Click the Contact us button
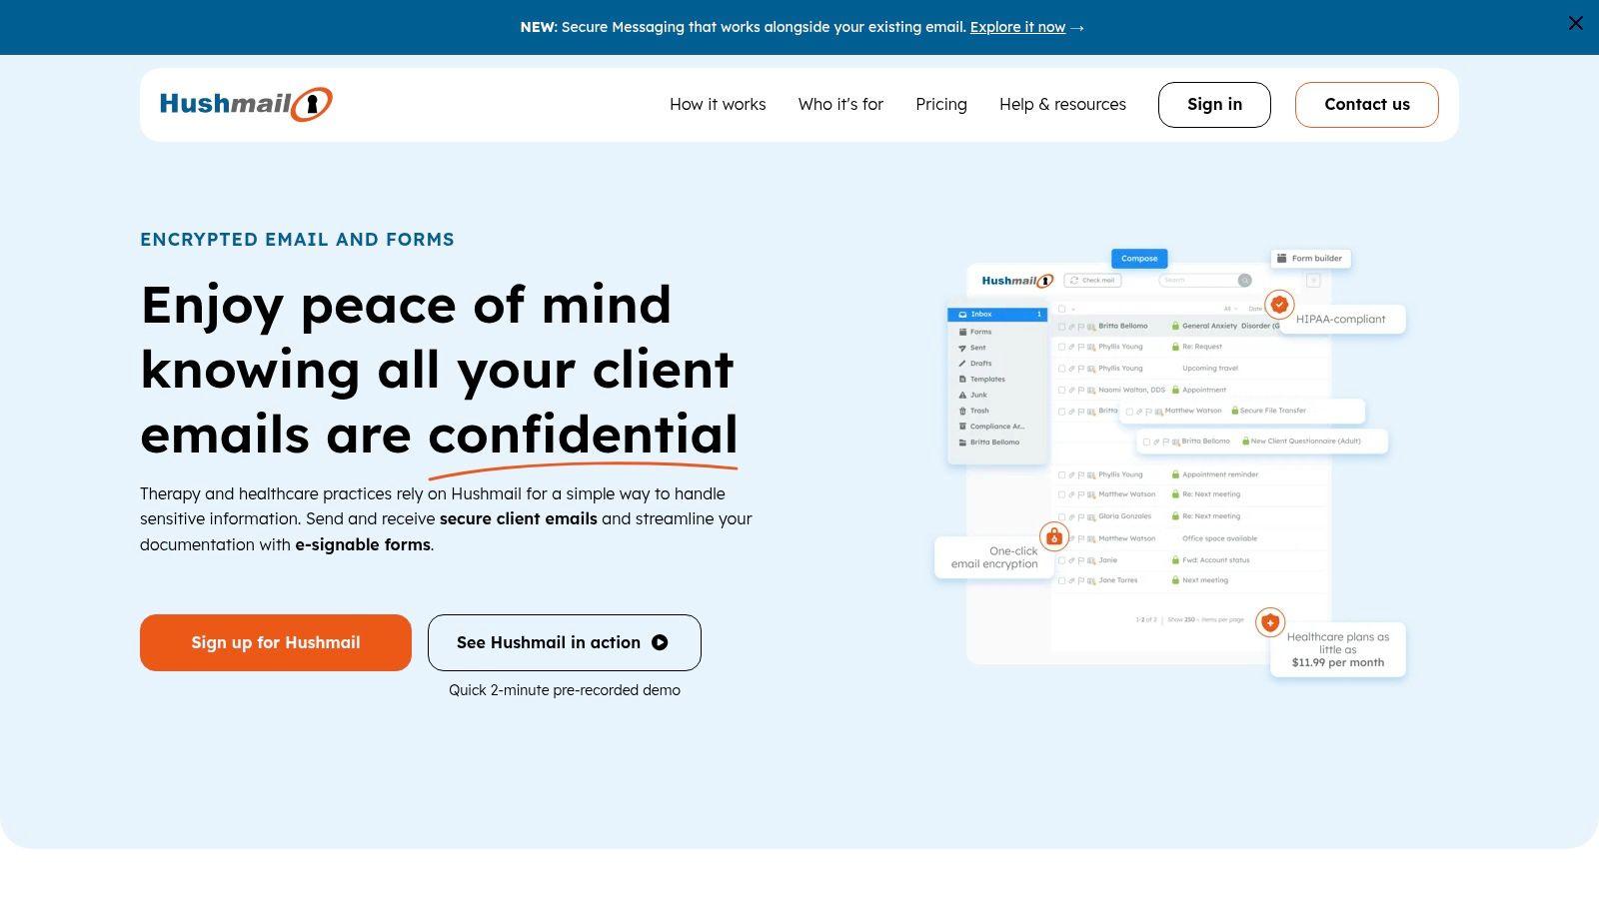The image size is (1599, 899). coord(1367,105)
